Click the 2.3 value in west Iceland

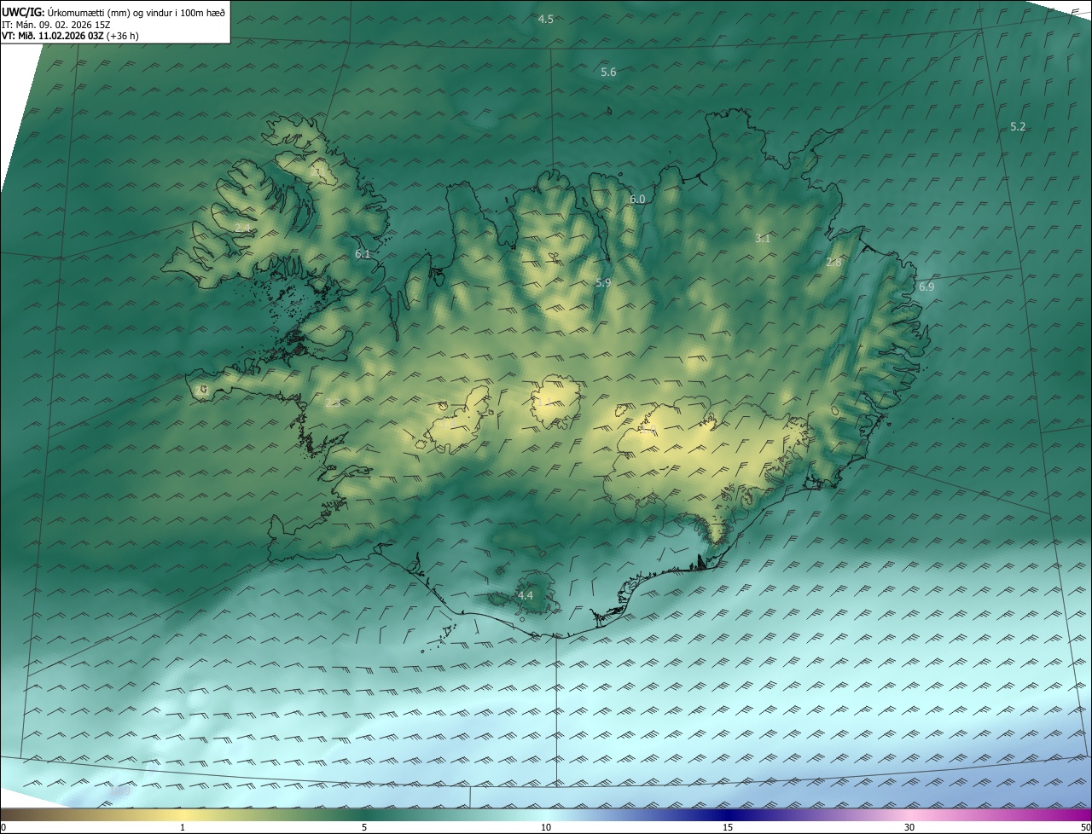[x=333, y=403]
